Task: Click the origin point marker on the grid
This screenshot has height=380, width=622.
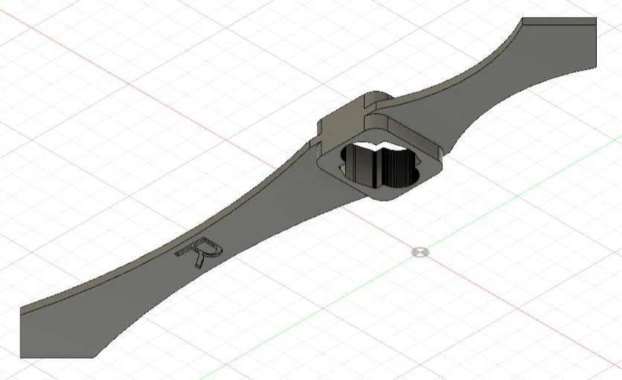Action: click(x=420, y=252)
